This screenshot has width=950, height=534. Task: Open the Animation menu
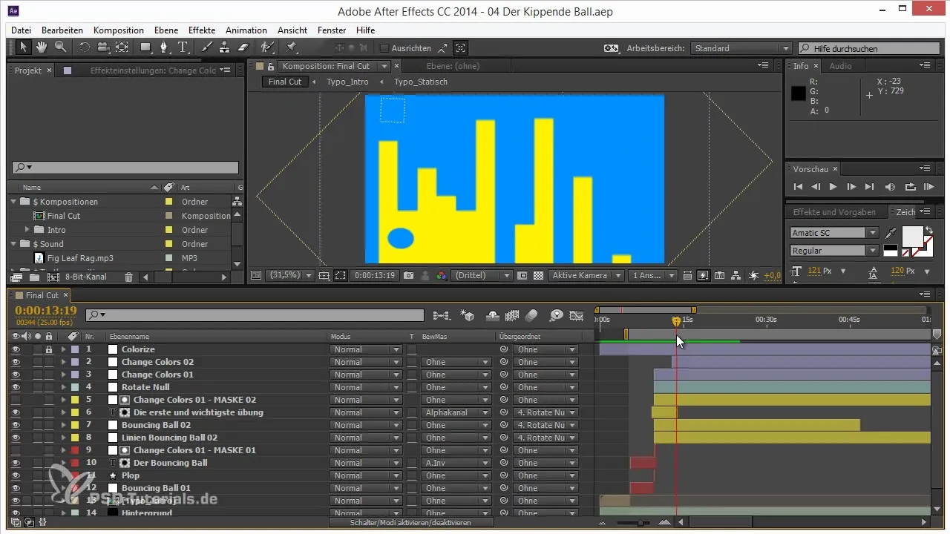(246, 30)
